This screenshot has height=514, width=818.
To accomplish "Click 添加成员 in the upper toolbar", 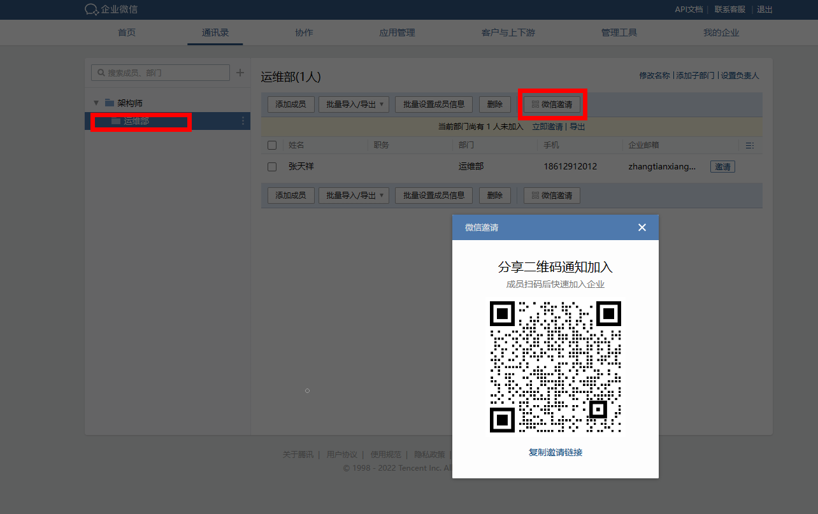I will [291, 104].
